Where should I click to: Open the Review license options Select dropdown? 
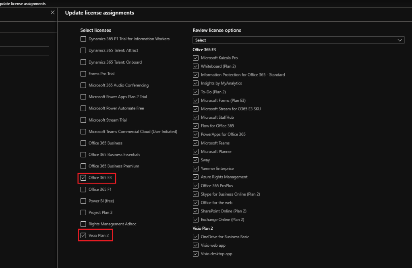(298, 40)
